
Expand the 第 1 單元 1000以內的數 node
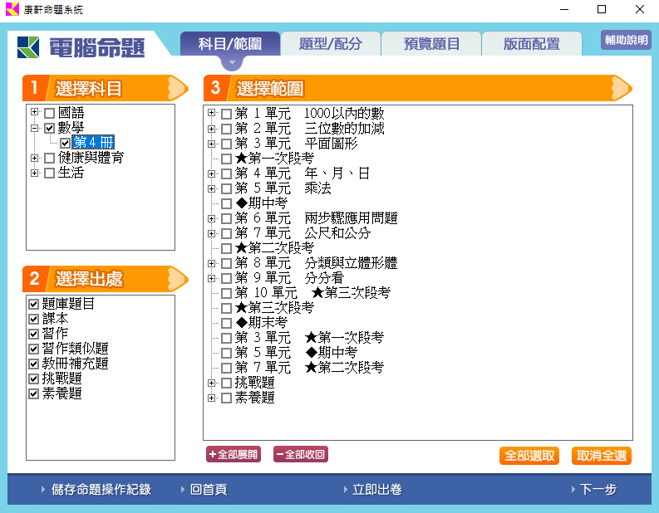(212, 113)
